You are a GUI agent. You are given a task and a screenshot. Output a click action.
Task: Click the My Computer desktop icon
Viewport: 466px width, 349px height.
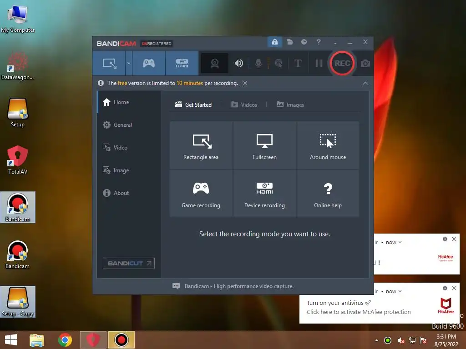pos(18,18)
